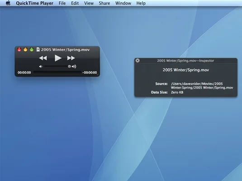
Task: Open the Share menu
Action: coord(104,3)
